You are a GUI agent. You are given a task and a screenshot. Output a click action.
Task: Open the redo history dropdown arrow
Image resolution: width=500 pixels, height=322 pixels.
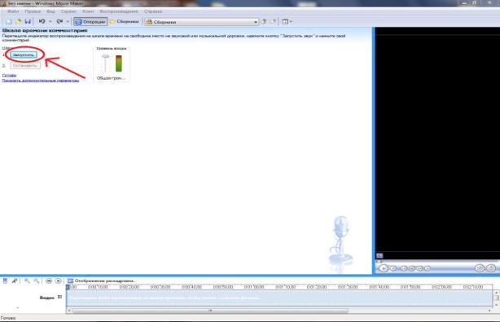pyautogui.click(x=68, y=22)
